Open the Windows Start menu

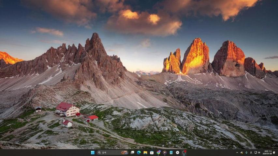coord(93,152)
